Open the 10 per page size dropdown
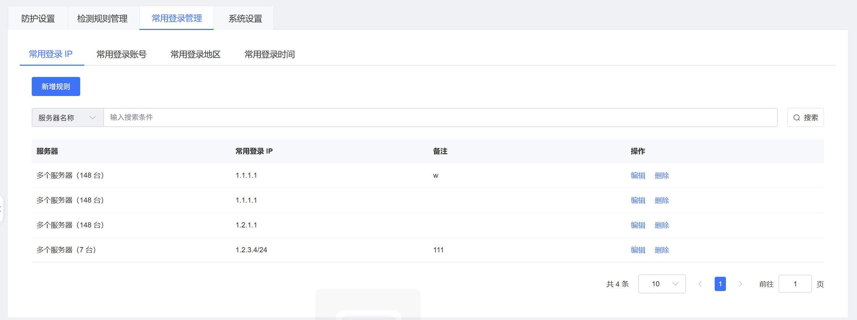The width and height of the screenshot is (857, 320). (662, 284)
